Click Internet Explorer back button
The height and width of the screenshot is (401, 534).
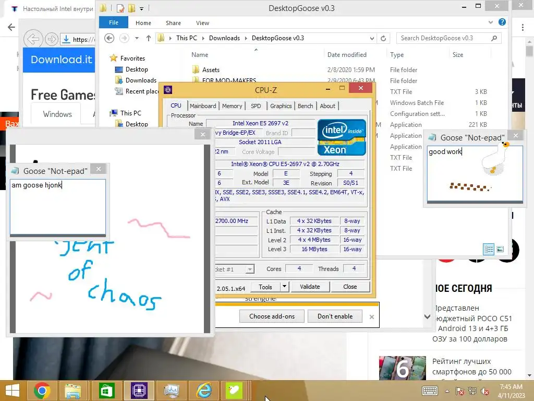(33, 39)
